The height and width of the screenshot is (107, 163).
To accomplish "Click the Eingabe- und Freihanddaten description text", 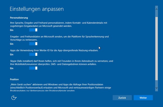I will (59, 38).
